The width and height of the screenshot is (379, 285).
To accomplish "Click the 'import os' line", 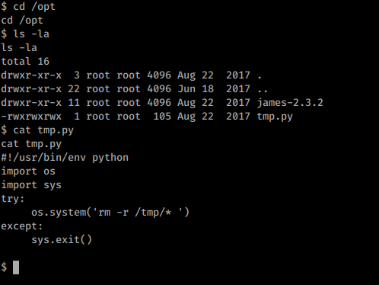I will pyautogui.click(x=28, y=171).
